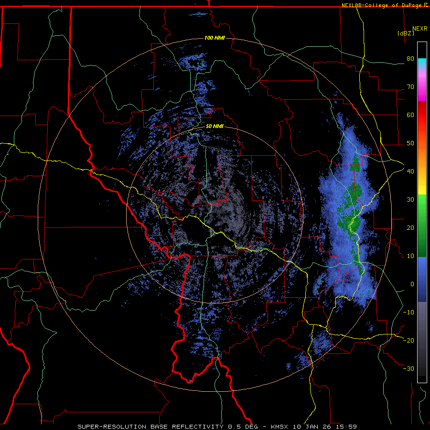Click the 0.5 DEG elevation text in caption

pyautogui.click(x=244, y=427)
